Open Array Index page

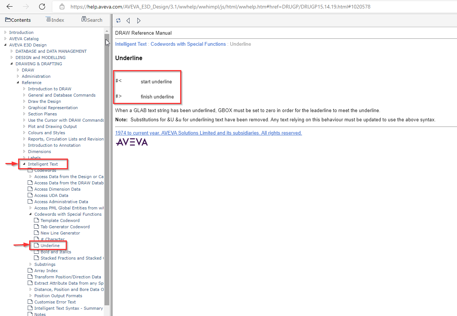tap(46, 271)
